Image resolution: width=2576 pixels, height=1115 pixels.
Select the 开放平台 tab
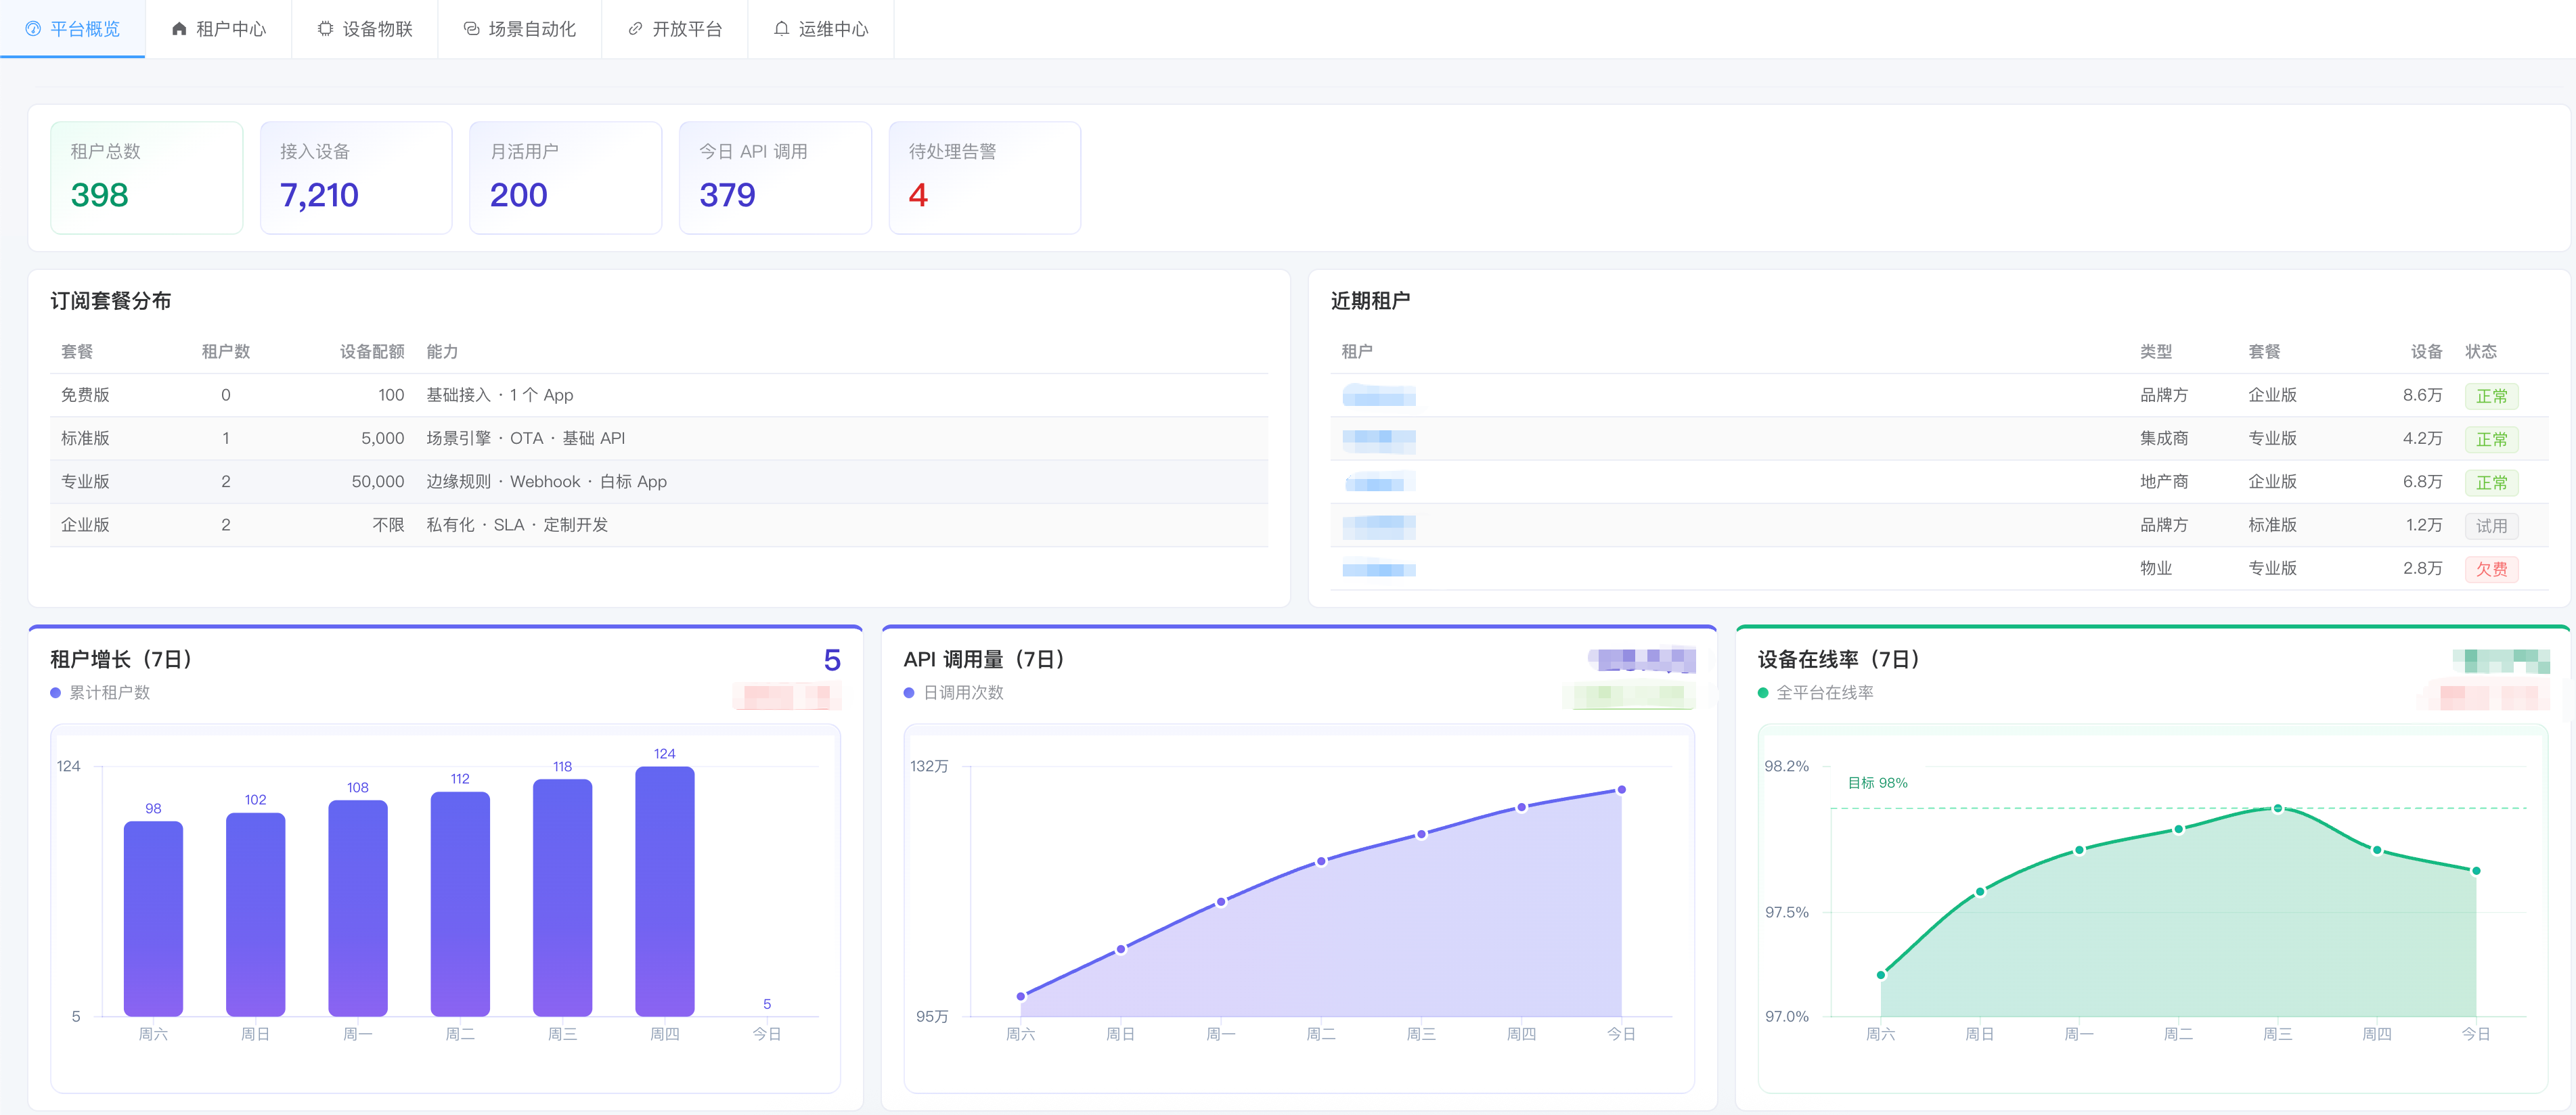pyautogui.click(x=675, y=29)
